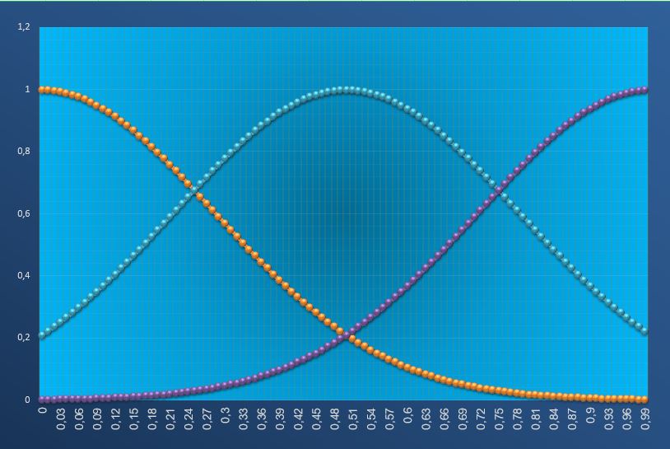Click the x-axis label 0,51

354,421
